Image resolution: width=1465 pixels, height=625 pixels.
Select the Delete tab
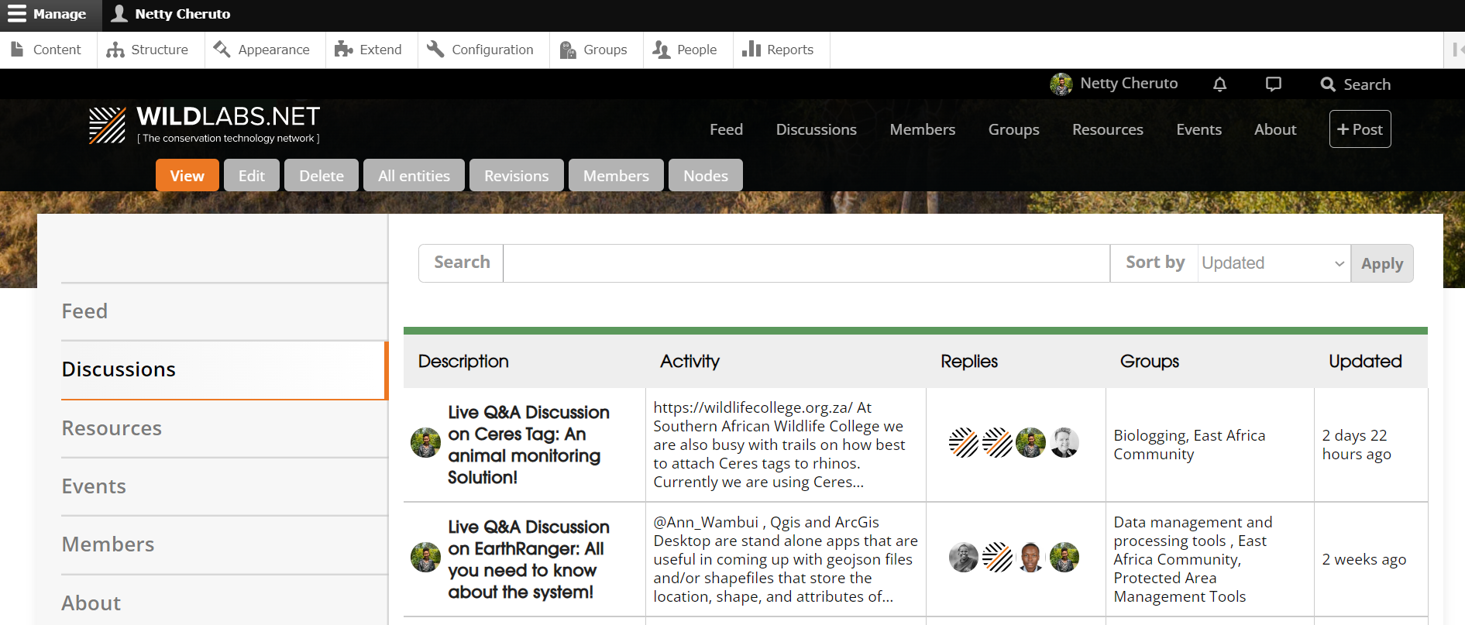[322, 175]
